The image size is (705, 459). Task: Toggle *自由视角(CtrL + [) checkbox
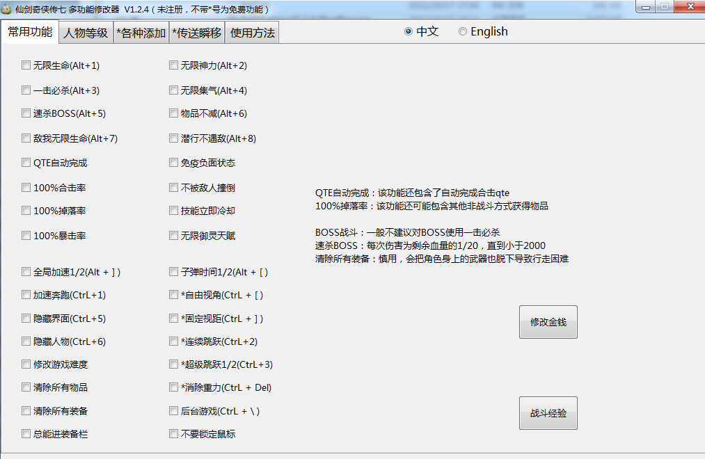click(x=173, y=295)
